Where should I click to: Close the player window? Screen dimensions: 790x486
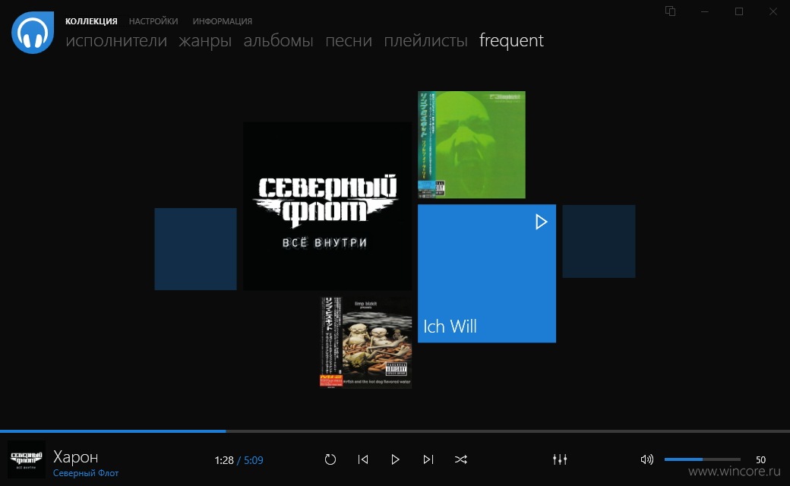tap(773, 11)
